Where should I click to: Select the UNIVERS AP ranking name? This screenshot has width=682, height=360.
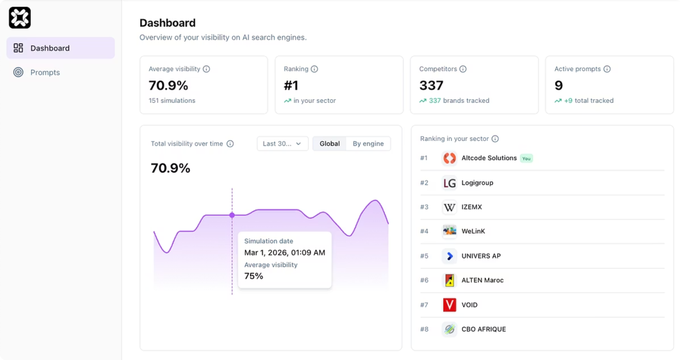(x=481, y=256)
